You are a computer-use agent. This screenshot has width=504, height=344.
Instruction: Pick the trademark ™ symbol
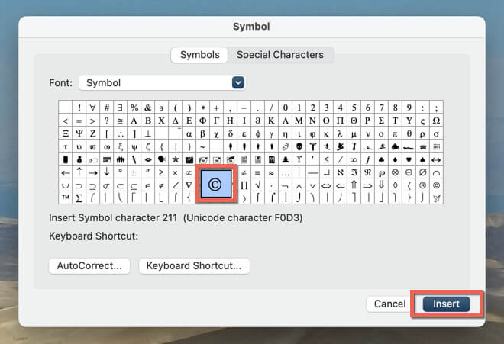pos(66,198)
